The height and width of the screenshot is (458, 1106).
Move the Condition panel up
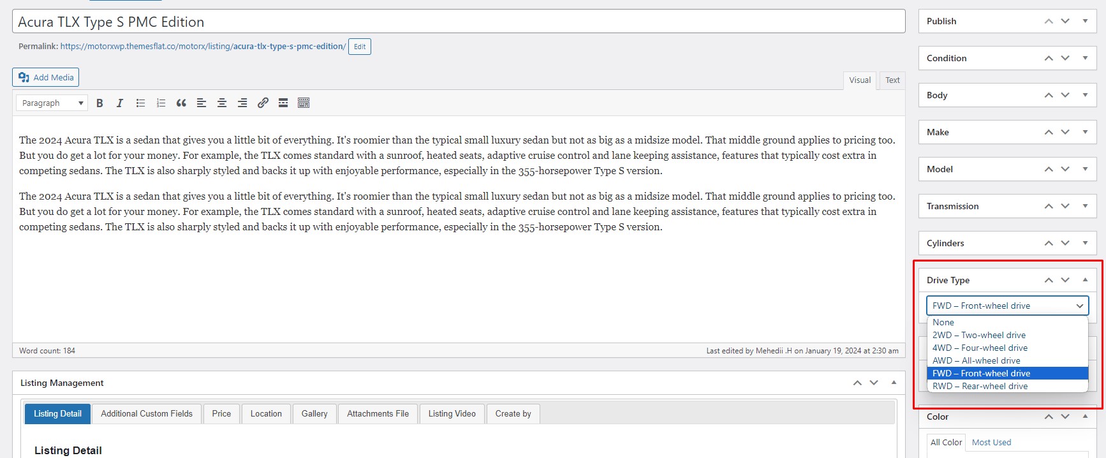pos(1049,58)
